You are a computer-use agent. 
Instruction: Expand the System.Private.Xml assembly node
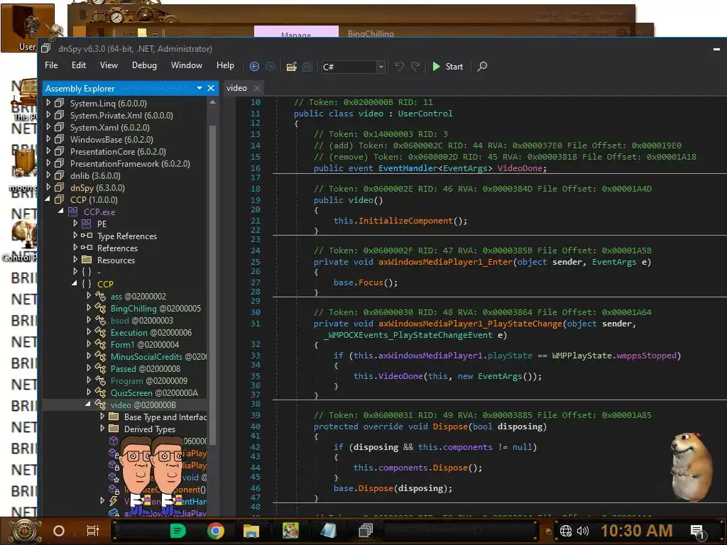(x=48, y=115)
